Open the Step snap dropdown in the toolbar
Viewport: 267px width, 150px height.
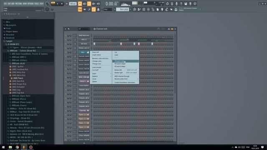coord(108,10)
